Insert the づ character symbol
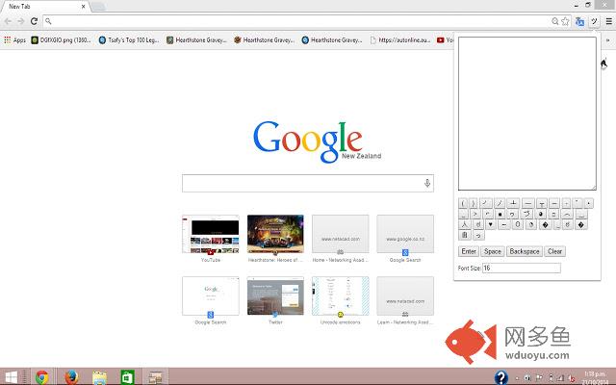 click(526, 214)
